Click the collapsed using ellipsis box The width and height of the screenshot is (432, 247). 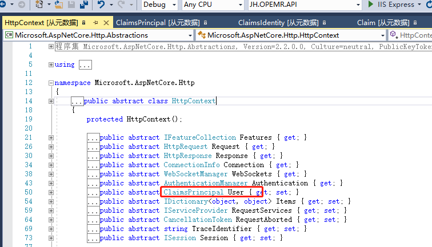click(x=85, y=65)
